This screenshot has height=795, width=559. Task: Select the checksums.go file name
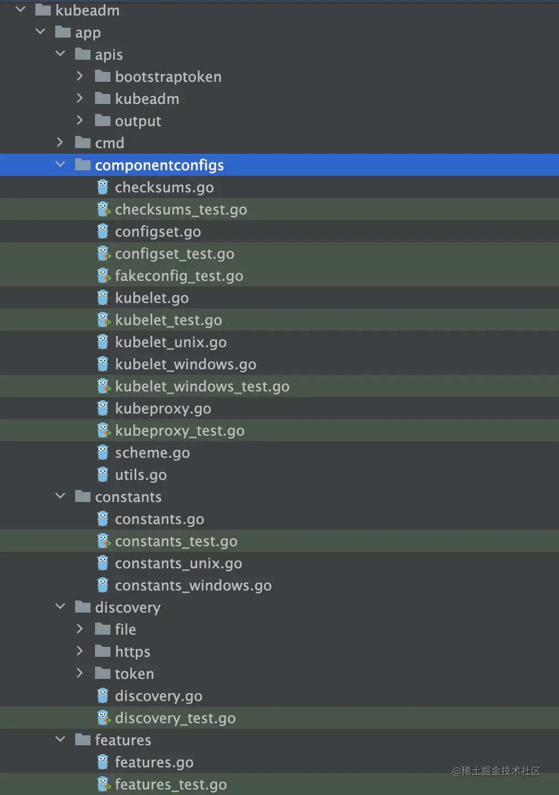(164, 187)
